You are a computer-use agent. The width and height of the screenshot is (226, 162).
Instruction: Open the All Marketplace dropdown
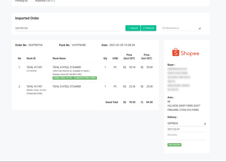click(181, 28)
